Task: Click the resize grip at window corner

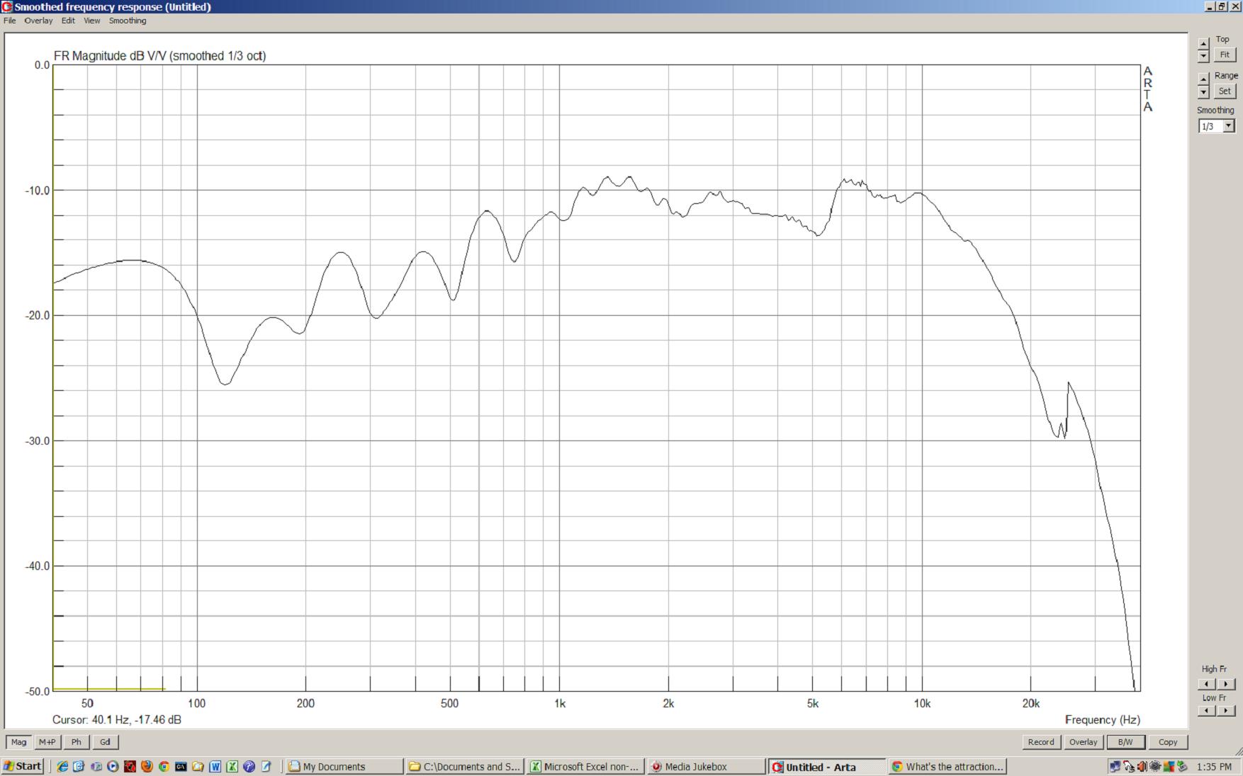Action: [x=1237, y=751]
